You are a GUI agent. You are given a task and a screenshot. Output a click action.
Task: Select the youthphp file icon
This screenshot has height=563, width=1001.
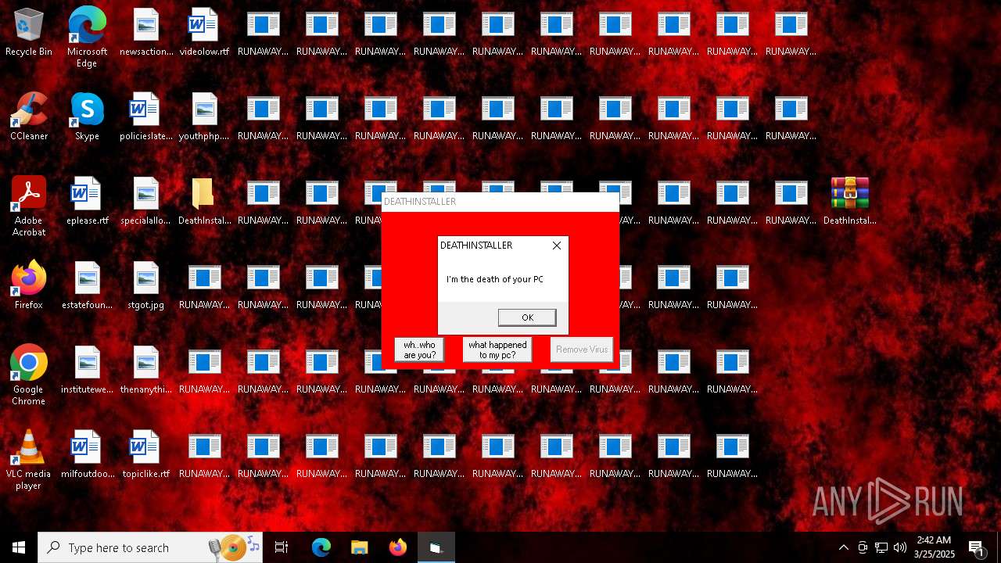[204, 117]
